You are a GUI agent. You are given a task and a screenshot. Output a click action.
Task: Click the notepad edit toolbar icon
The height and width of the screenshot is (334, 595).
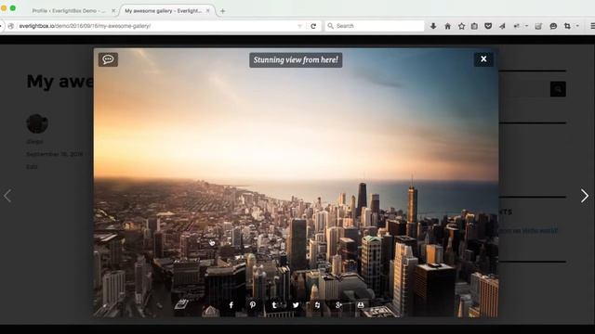tap(538, 26)
